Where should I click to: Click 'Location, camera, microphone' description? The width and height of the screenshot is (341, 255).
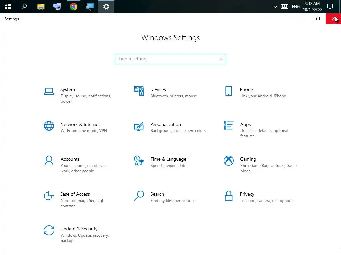(x=267, y=201)
